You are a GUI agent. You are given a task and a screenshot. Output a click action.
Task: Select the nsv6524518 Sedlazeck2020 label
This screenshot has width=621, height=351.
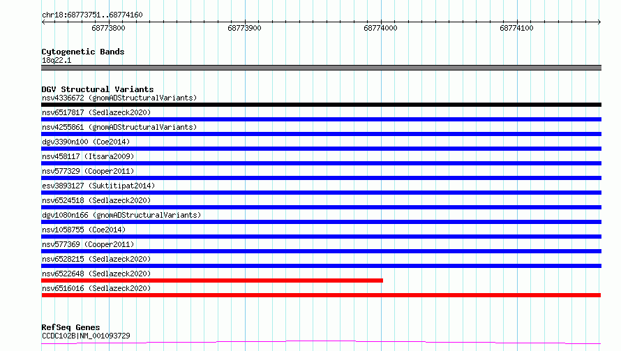pos(96,200)
